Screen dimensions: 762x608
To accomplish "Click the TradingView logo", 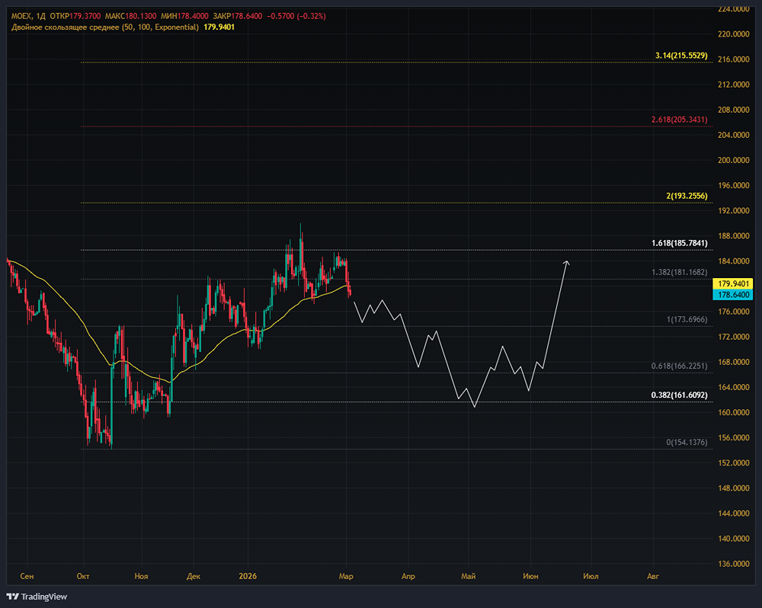I will (x=37, y=597).
